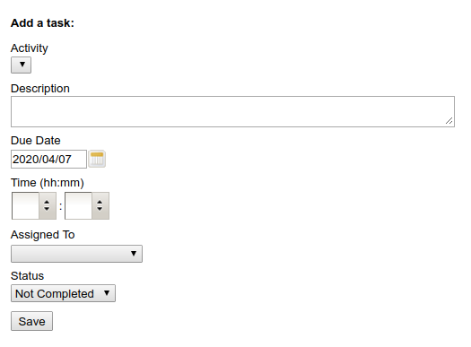The height and width of the screenshot is (347, 471).
Task: Click into the Due Date field
Action: pyautogui.click(x=49, y=159)
